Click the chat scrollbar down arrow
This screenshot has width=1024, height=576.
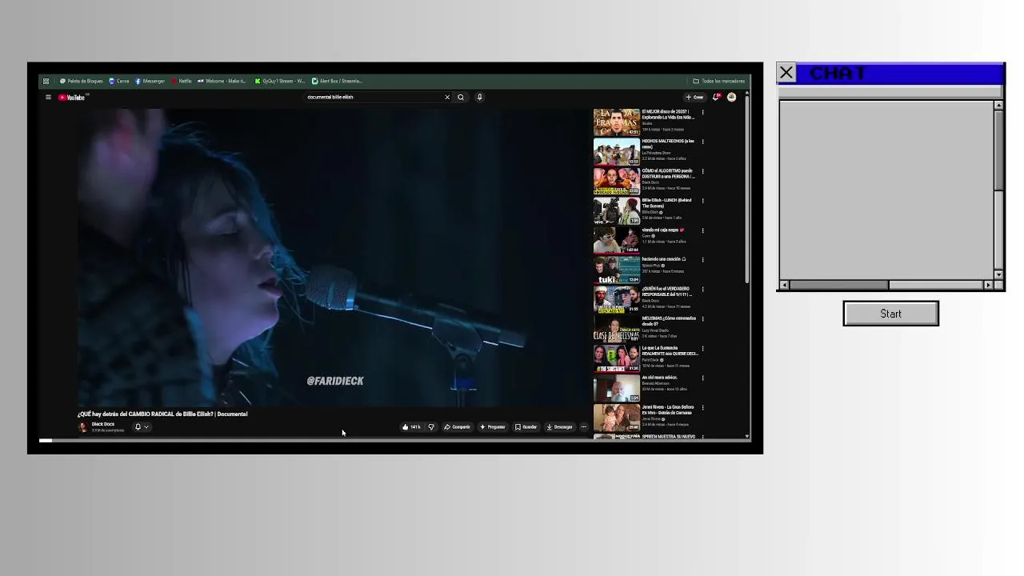(x=998, y=274)
